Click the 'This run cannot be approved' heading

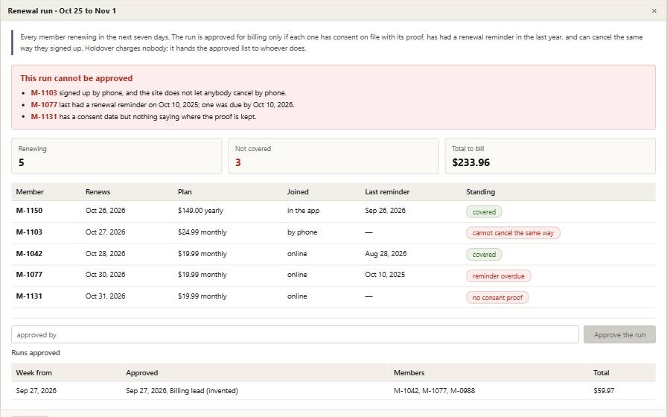[x=77, y=78]
